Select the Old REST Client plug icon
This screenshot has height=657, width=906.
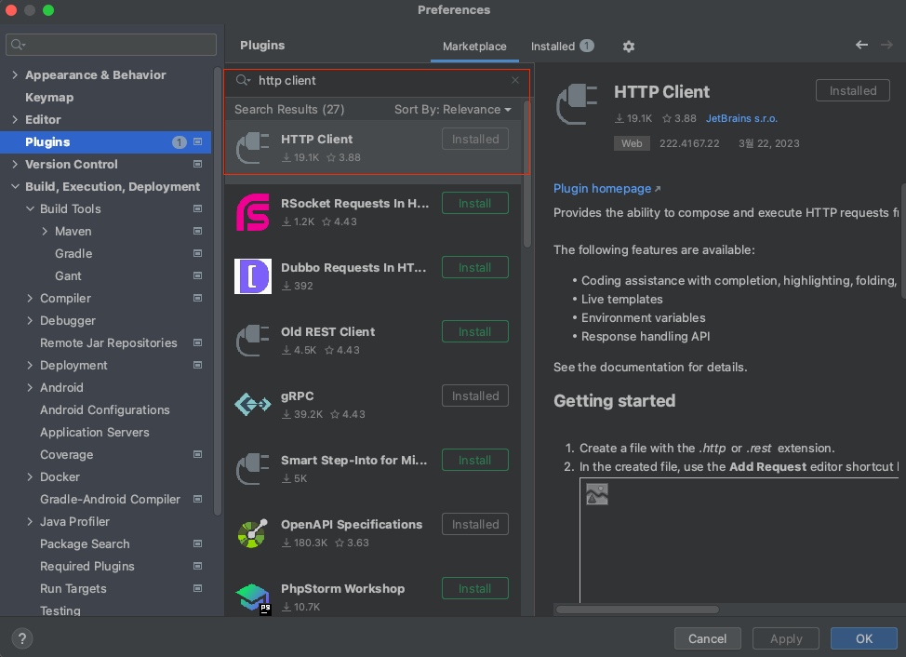tap(252, 341)
